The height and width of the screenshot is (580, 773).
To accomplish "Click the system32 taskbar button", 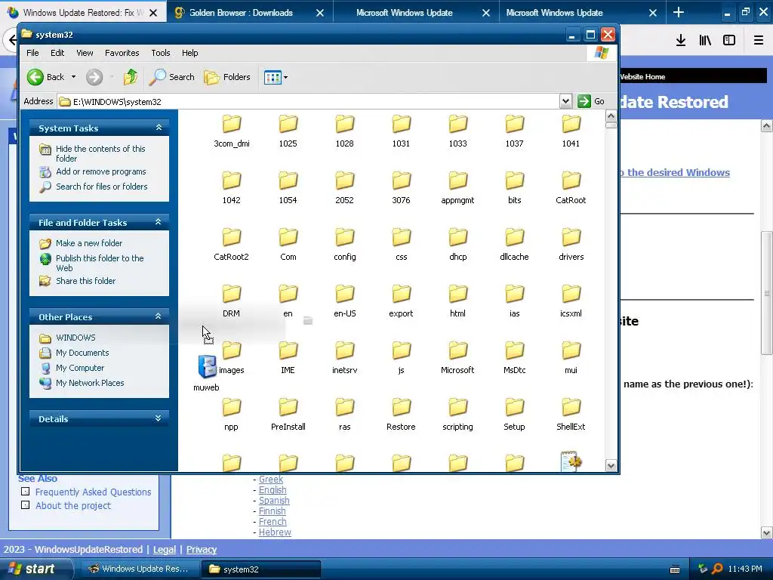I will coord(260,569).
